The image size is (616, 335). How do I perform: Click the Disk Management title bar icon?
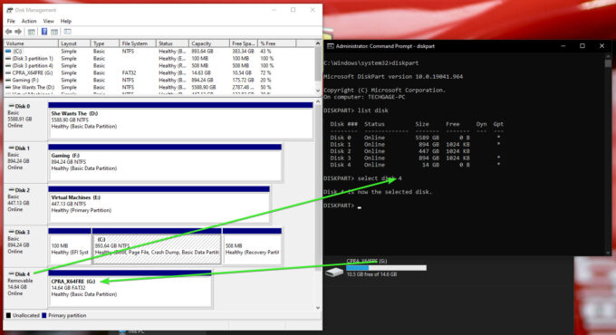pyautogui.click(x=9, y=10)
